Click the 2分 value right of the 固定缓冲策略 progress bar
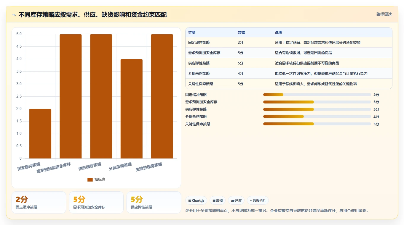Image resolution: width=404 pixels, height=225 pixels. point(376,95)
